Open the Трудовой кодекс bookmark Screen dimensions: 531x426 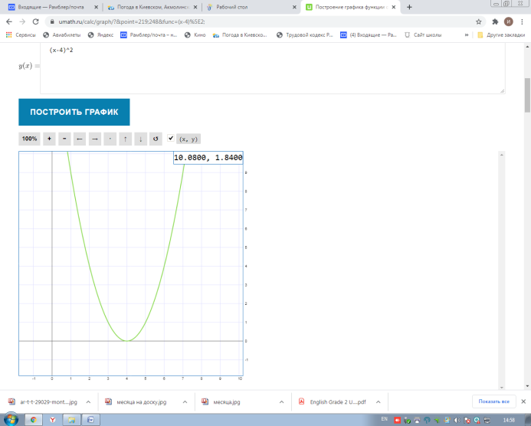point(305,35)
